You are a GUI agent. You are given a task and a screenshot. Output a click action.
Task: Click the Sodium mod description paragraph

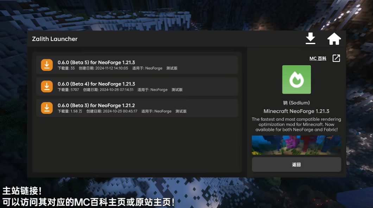pyautogui.click(x=296, y=124)
